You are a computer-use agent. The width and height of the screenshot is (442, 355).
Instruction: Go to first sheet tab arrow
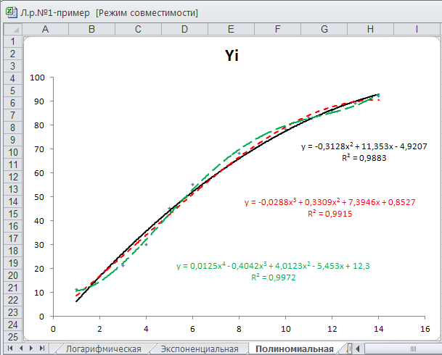coord(10,348)
